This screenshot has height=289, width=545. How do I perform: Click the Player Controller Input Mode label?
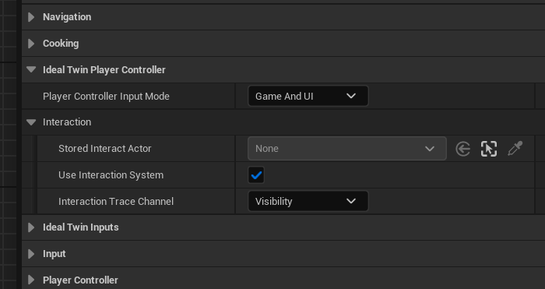point(106,97)
